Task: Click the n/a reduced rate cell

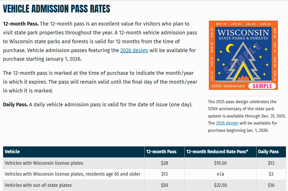Action: tap(220, 174)
